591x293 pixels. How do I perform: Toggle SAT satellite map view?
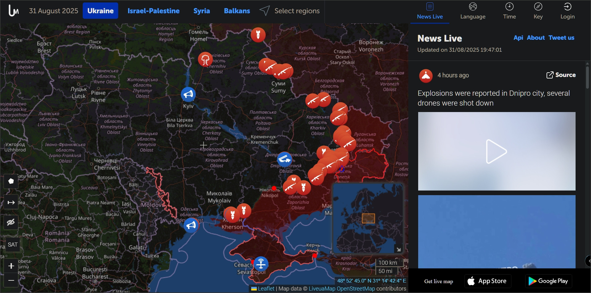click(13, 245)
